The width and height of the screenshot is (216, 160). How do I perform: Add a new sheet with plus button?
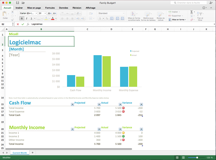(x=32, y=152)
